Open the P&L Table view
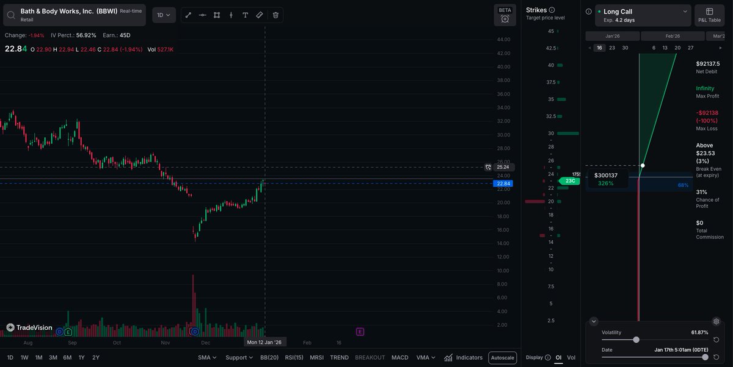This screenshot has height=367, width=733. tap(709, 15)
